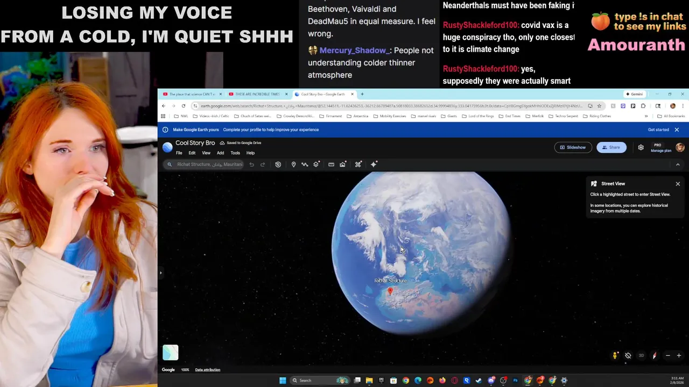The image size is (689, 387).
Task: Open the Antarctica bookmarks folder
Action: 357,116
